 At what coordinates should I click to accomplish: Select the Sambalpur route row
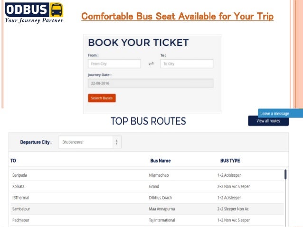[x=147, y=209]
